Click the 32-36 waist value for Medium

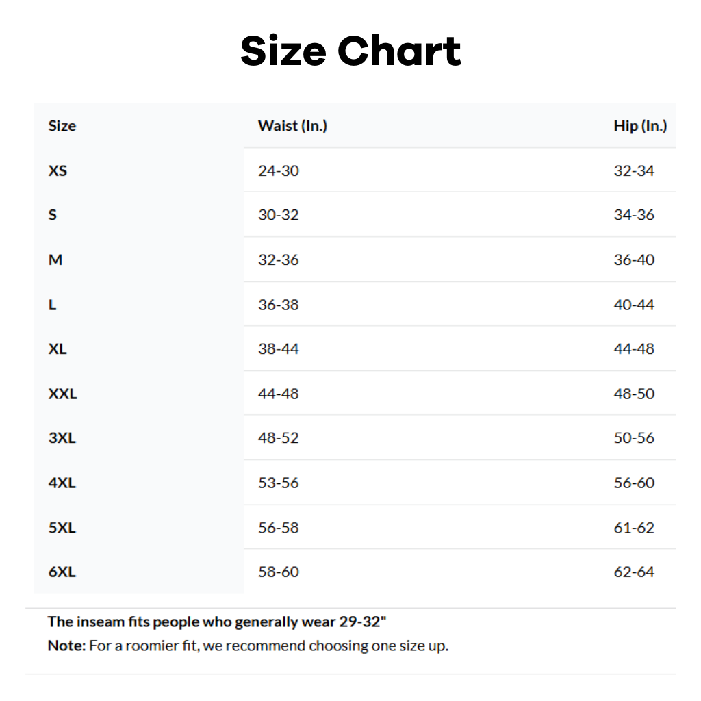[279, 260]
